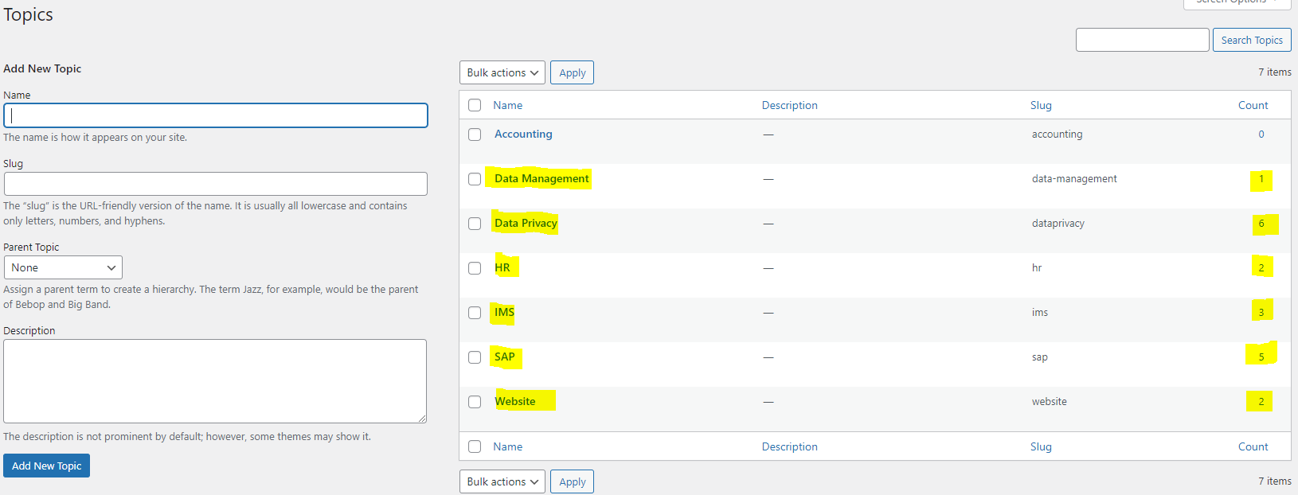Image resolution: width=1298 pixels, height=495 pixels.
Task: Select the Data Privacy row checkbox
Action: click(475, 224)
